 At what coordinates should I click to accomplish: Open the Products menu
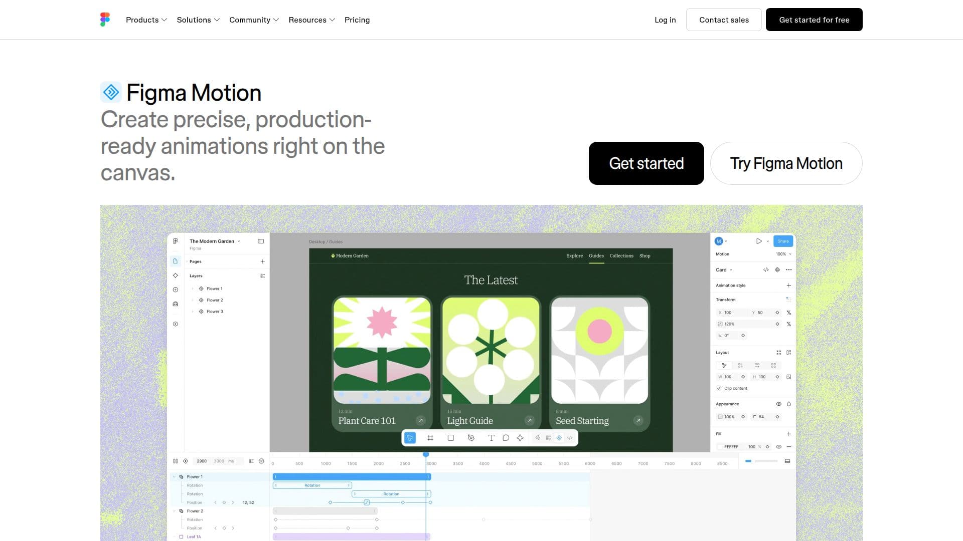(146, 20)
